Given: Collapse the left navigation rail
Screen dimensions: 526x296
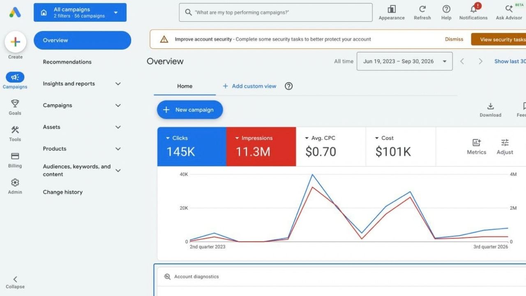Looking at the screenshot, I should point(15,282).
